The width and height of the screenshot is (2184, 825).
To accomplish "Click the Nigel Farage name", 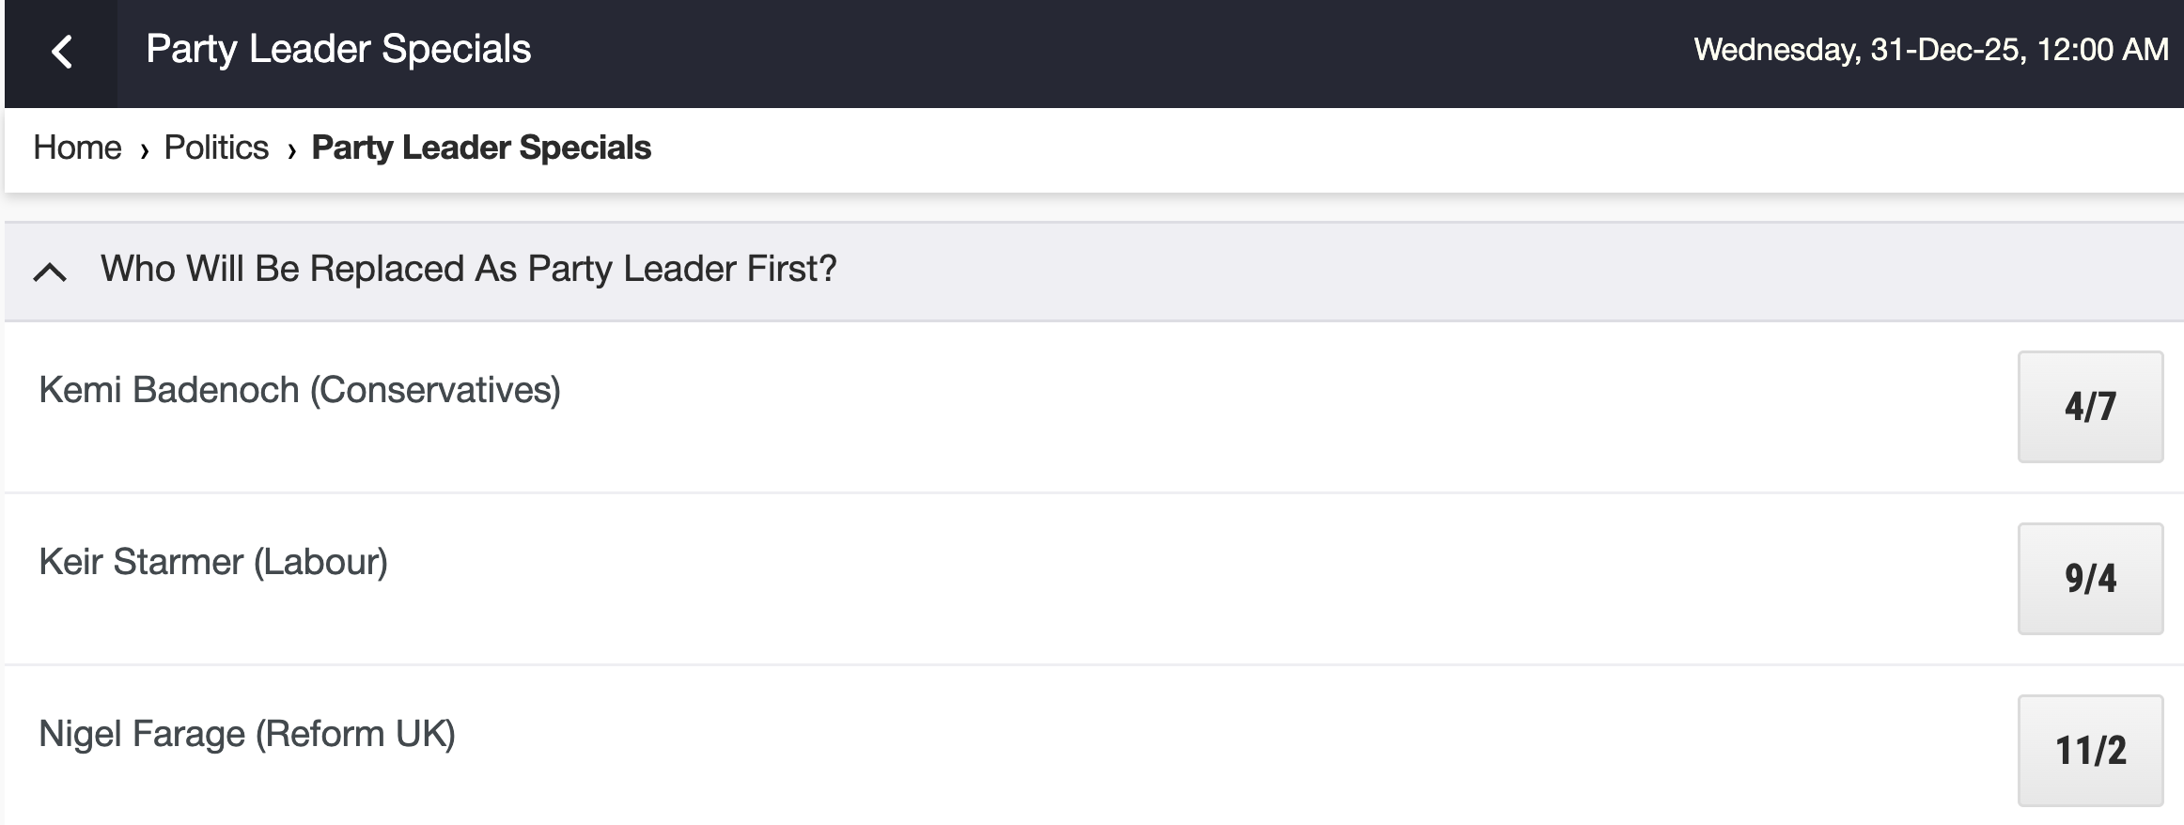I will click(x=142, y=734).
